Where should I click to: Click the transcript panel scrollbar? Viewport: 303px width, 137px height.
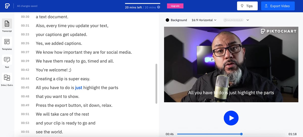click(x=156, y=84)
